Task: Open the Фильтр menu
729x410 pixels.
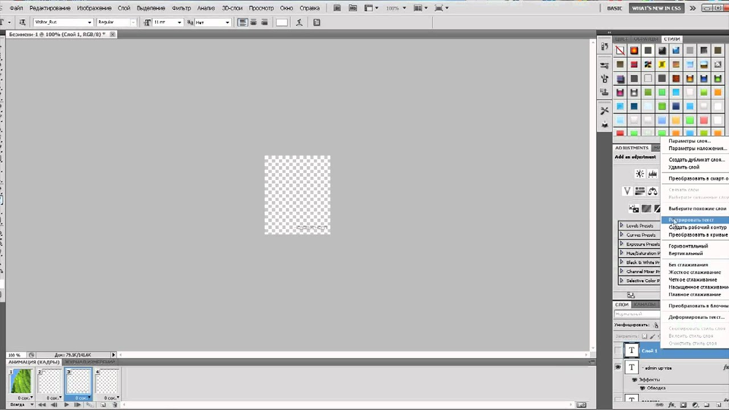Action: point(181,9)
